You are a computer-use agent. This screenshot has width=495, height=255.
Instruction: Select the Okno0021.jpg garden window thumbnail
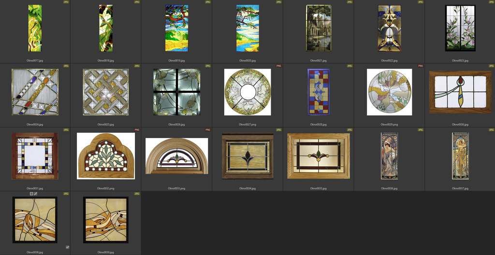[318, 28]
